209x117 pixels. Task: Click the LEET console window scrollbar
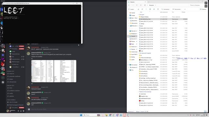82,24
